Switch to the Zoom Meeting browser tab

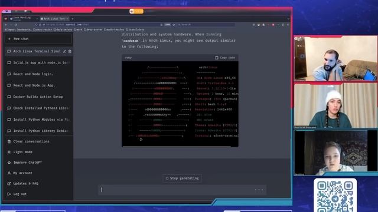[24, 18]
